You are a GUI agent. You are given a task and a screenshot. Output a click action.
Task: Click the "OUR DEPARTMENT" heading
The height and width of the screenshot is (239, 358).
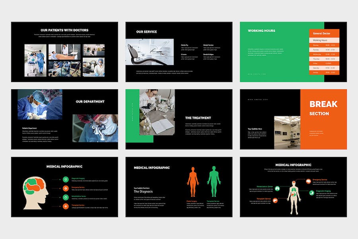click(x=90, y=102)
